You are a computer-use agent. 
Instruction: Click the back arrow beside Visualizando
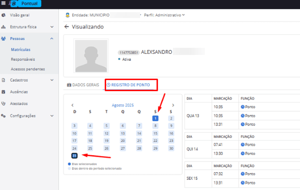click(x=66, y=27)
